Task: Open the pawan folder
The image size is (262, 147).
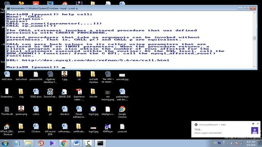Action: point(21,128)
